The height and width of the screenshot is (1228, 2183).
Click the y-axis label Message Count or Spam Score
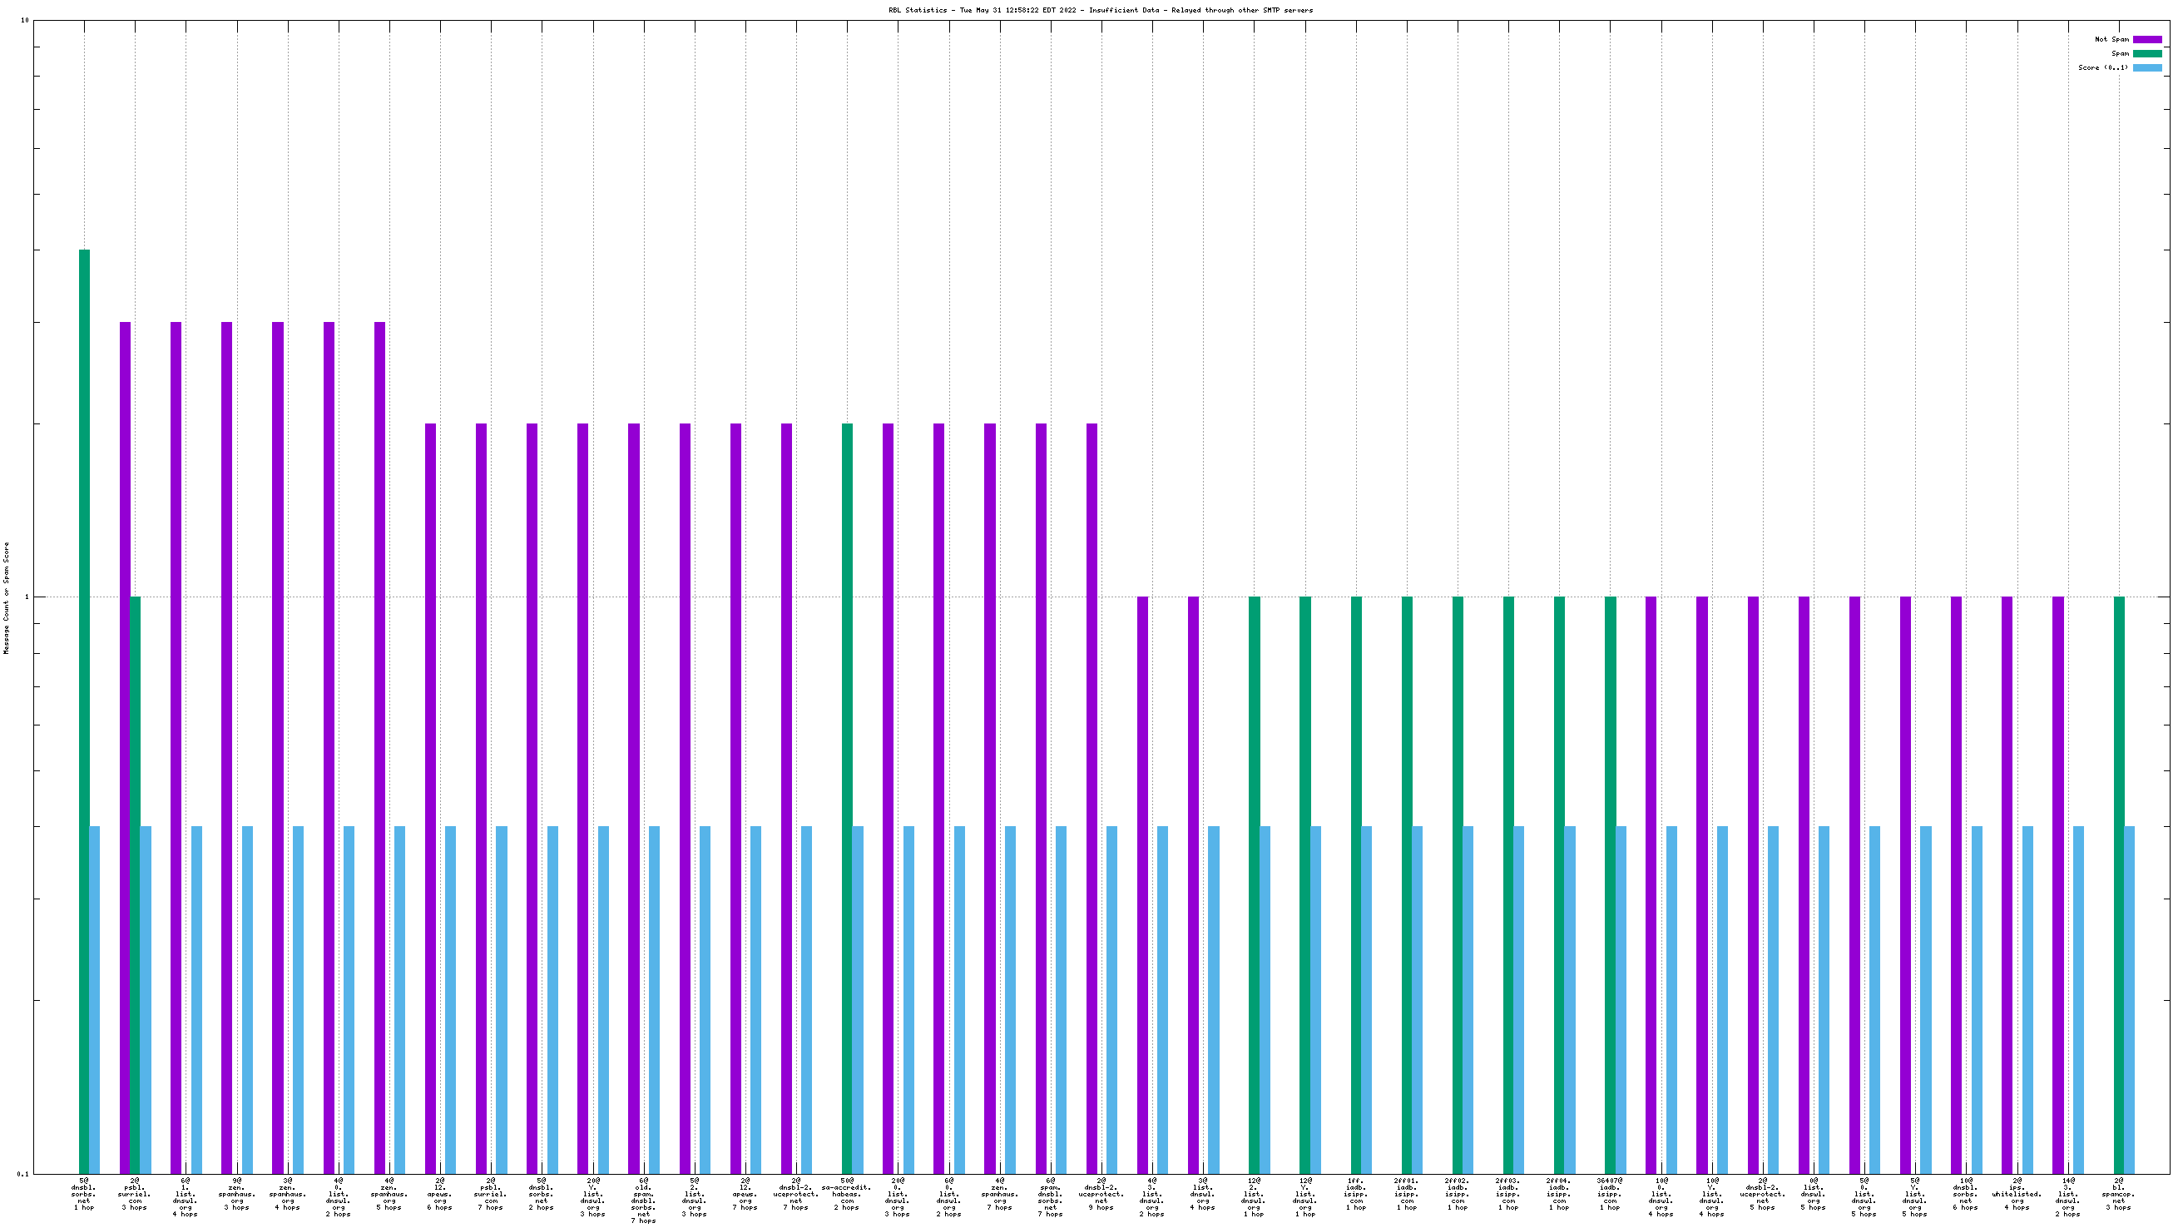7,598
